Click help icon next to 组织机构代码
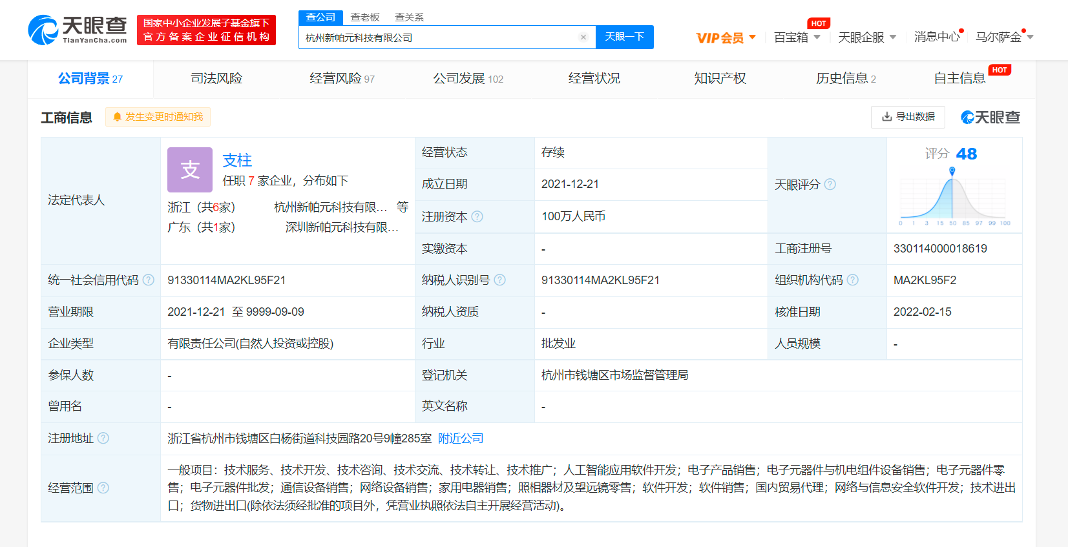 click(852, 280)
